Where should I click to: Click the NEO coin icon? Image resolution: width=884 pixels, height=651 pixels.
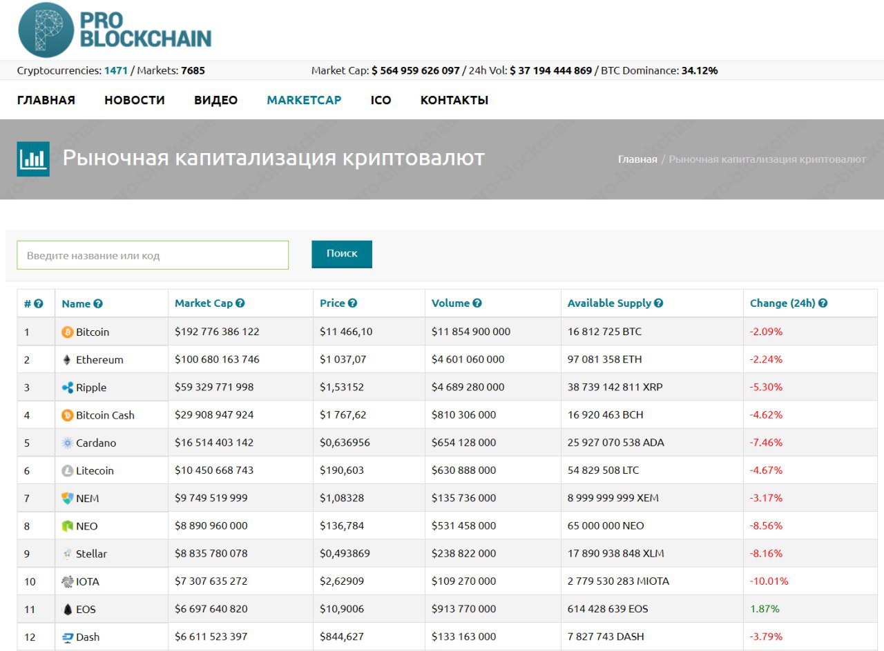coord(68,526)
